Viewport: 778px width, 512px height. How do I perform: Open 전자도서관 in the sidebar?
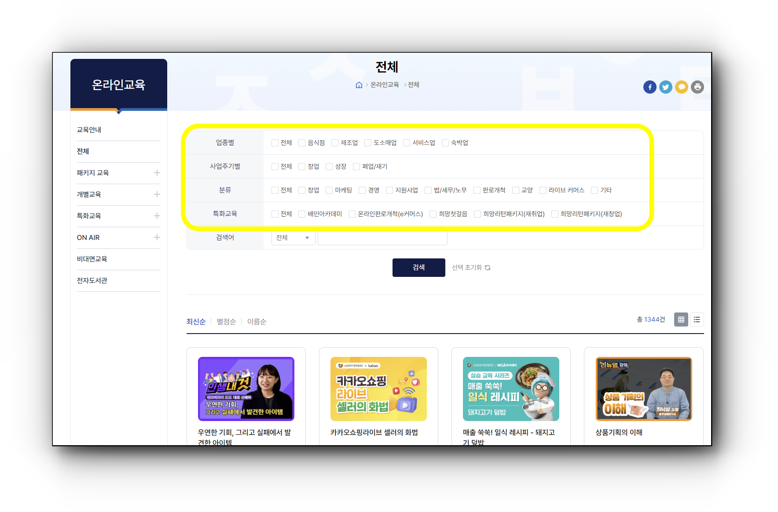(92, 280)
